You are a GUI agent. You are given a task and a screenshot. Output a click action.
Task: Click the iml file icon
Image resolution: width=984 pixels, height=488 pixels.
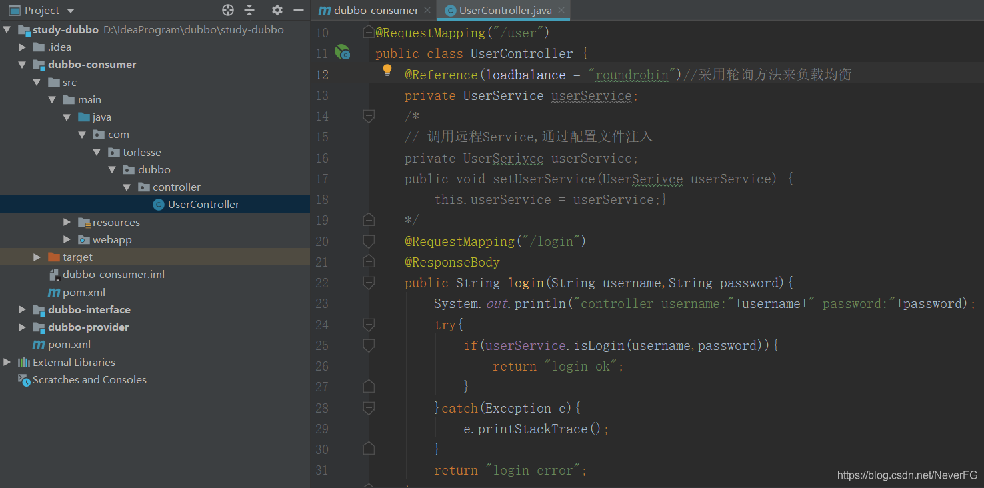55,275
